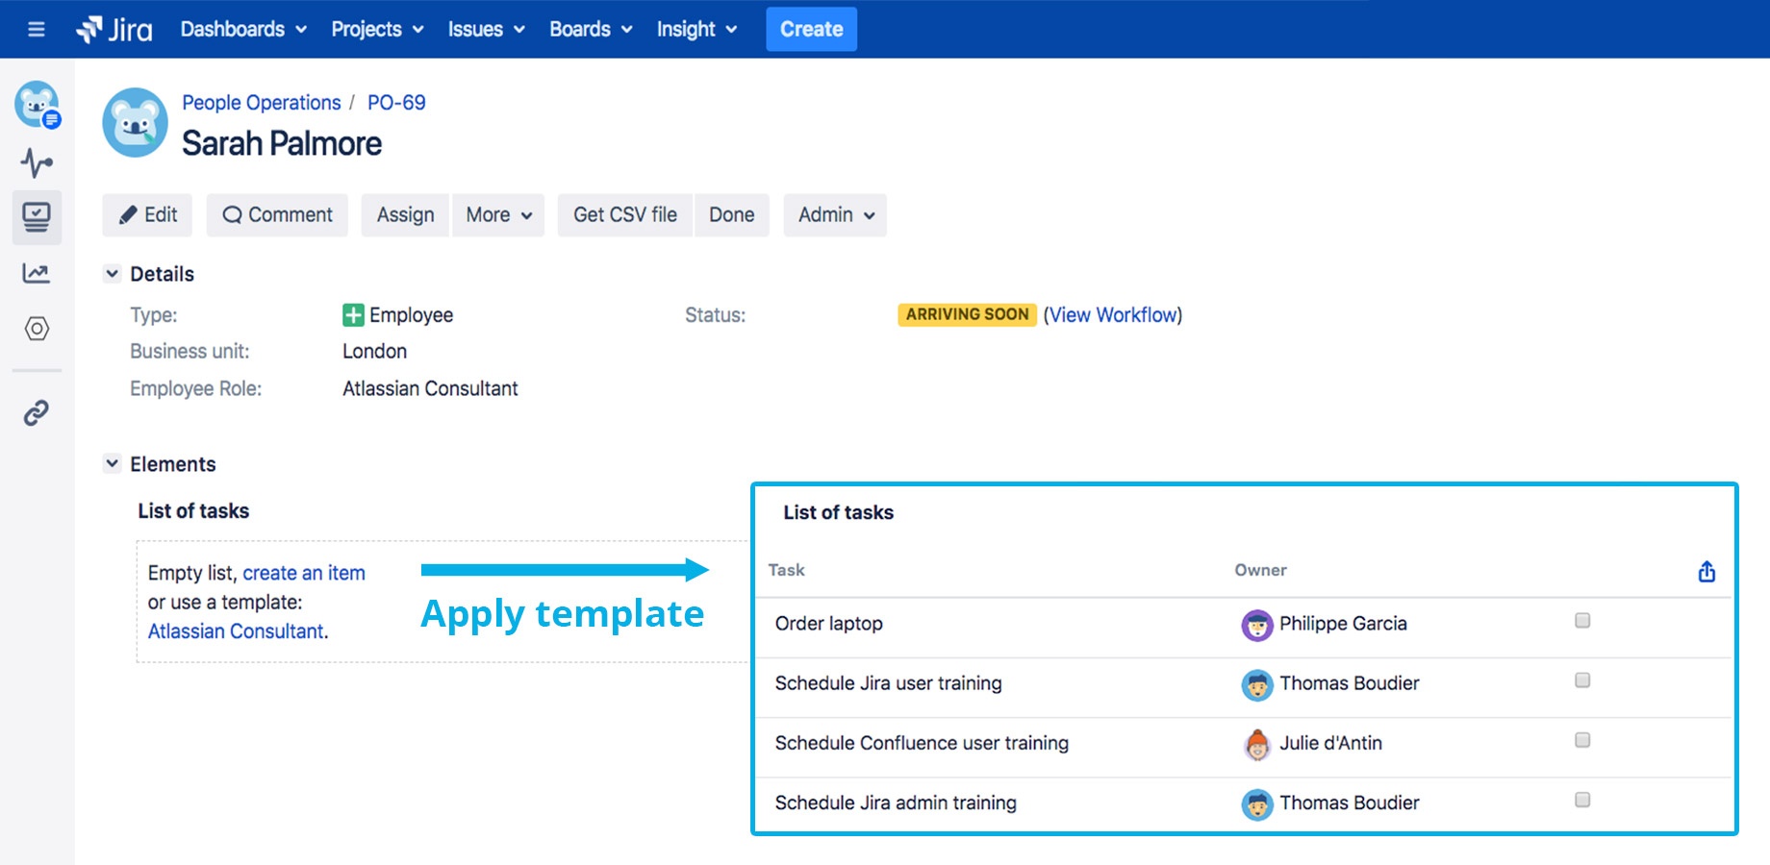Viewport: 1770px width, 865px height.
Task: Apply the Atlassian Consultant template link
Action: click(236, 631)
